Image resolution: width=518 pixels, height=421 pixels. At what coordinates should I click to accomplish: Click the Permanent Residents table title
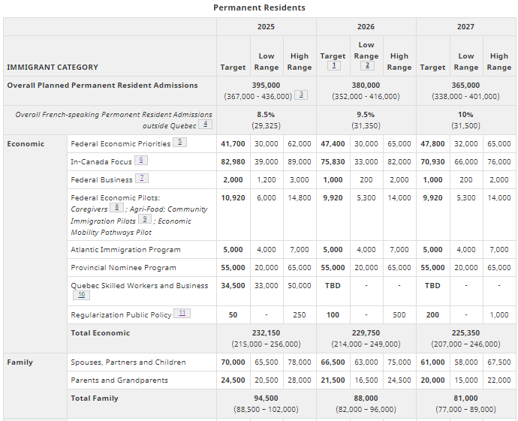(259, 8)
